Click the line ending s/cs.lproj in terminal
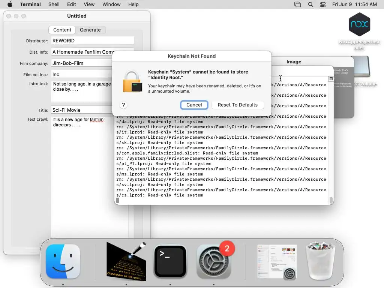 (159, 195)
